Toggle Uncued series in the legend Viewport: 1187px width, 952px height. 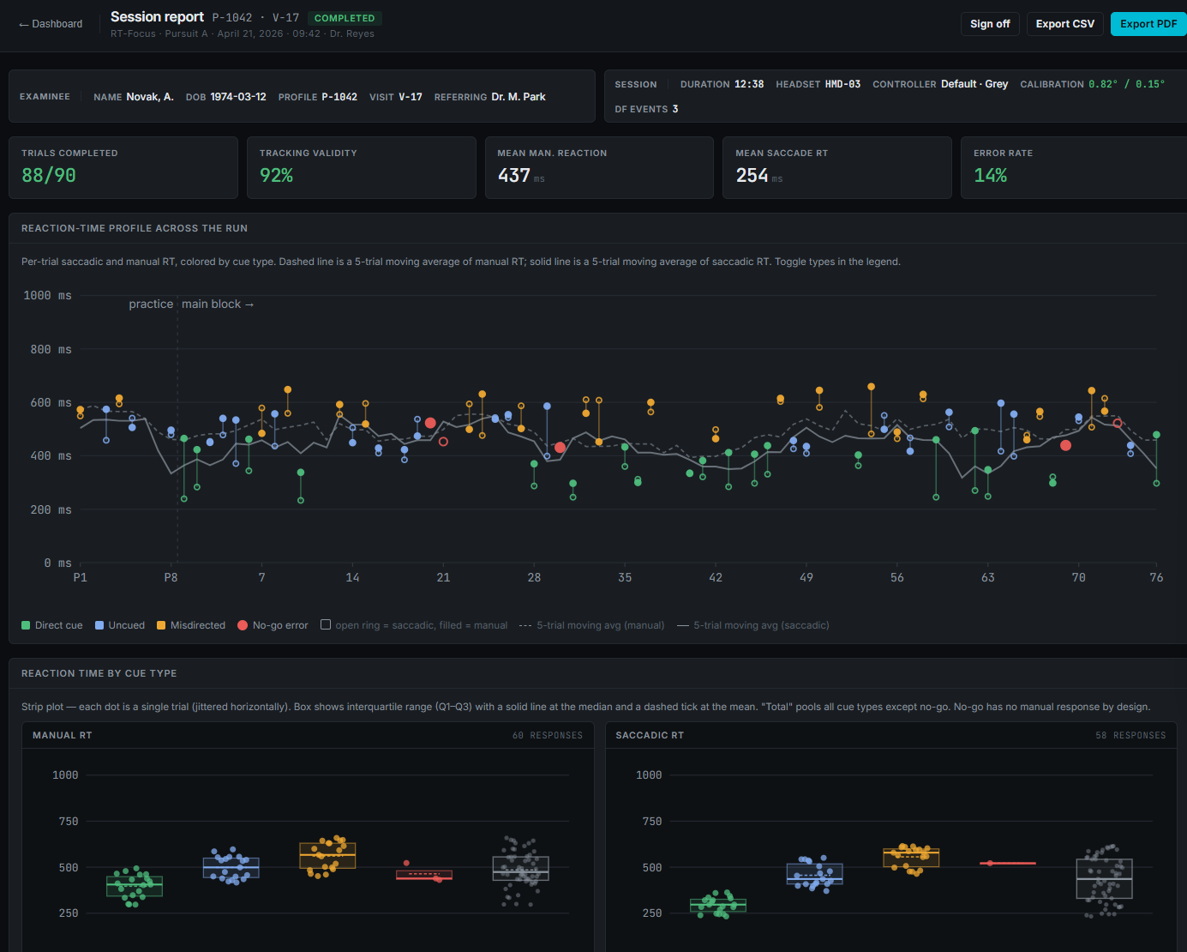pos(120,625)
